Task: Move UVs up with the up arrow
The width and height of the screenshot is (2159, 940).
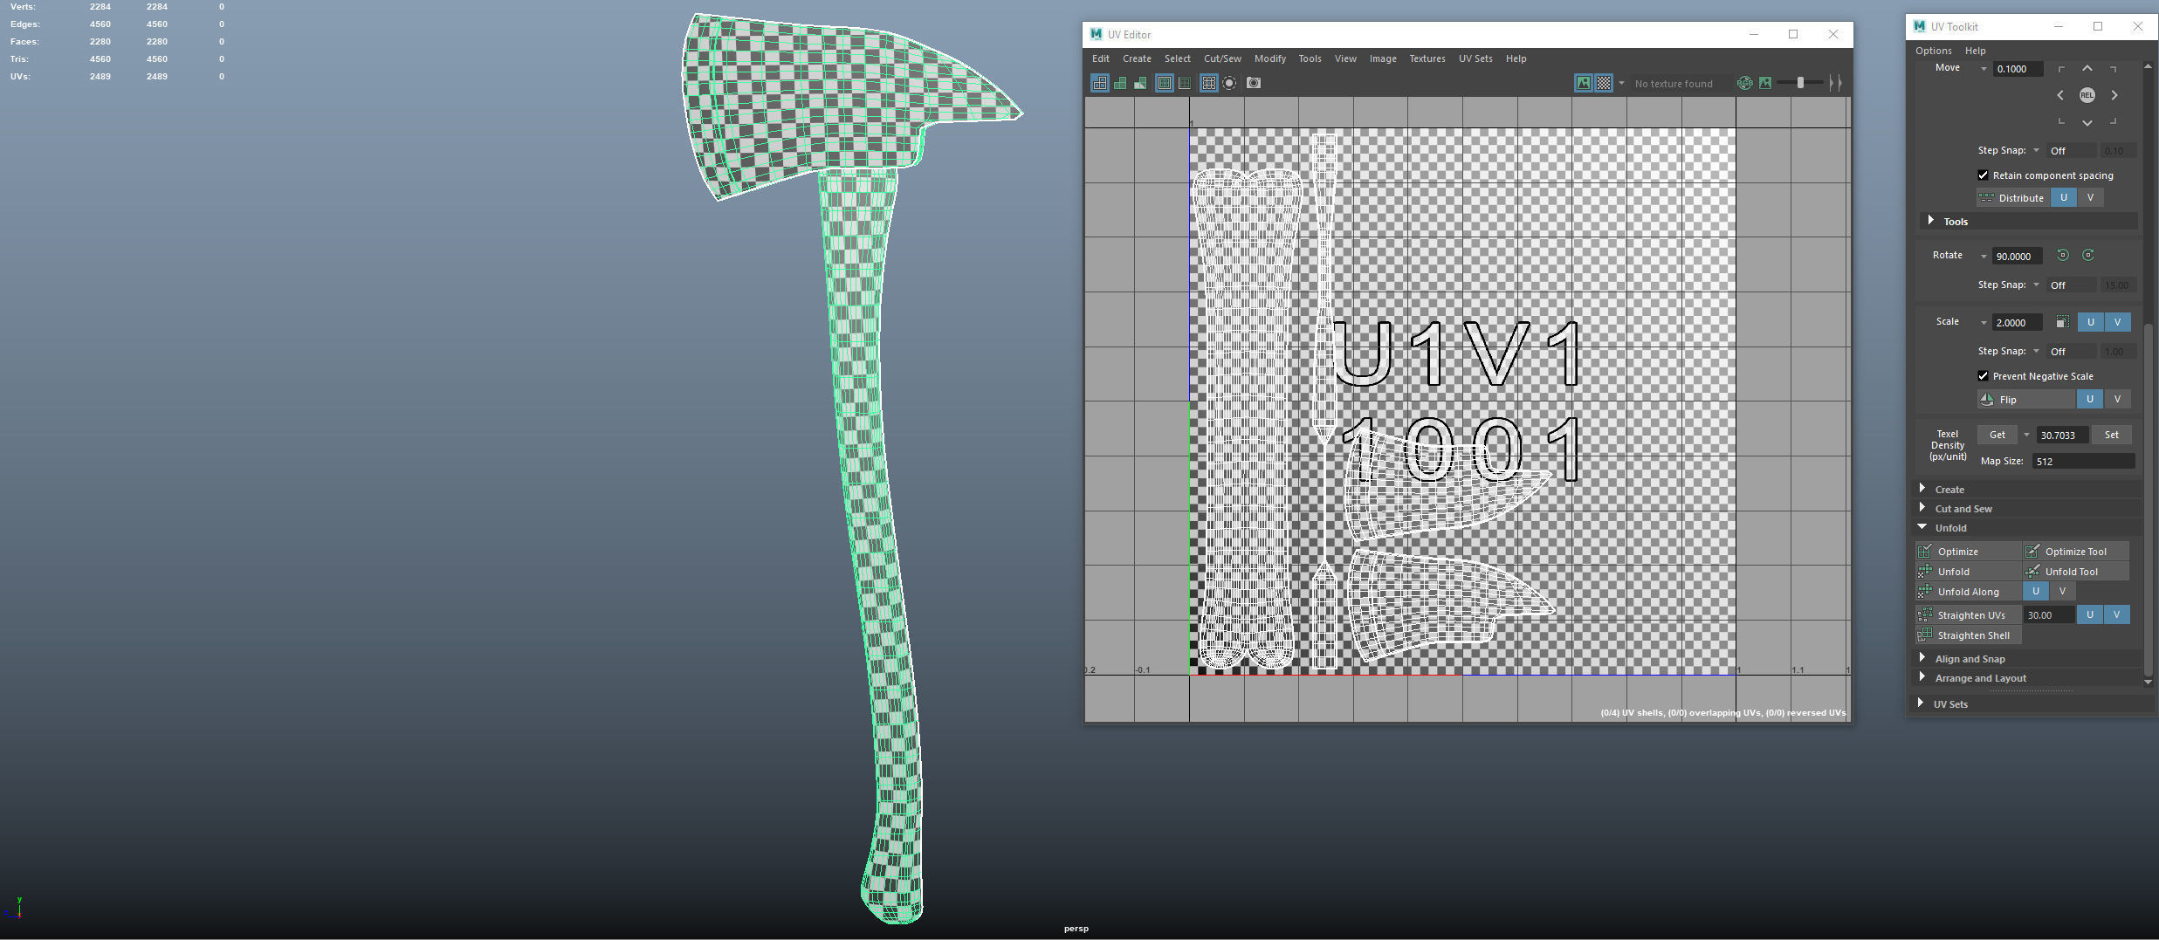Action: 2087,69
